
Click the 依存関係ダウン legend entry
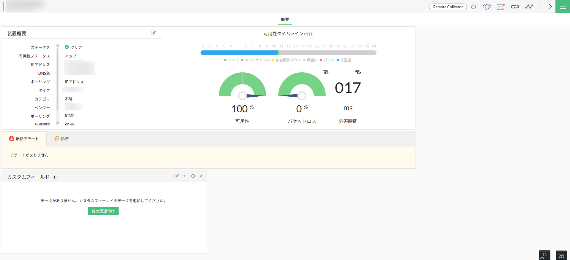[286, 60]
